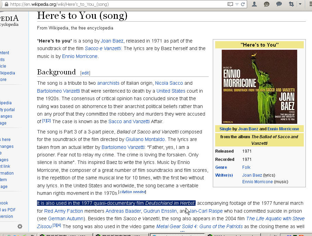Open Ennio Morricone (music) link in infobox
The image size is (312, 236).
(x=257, y=182)
